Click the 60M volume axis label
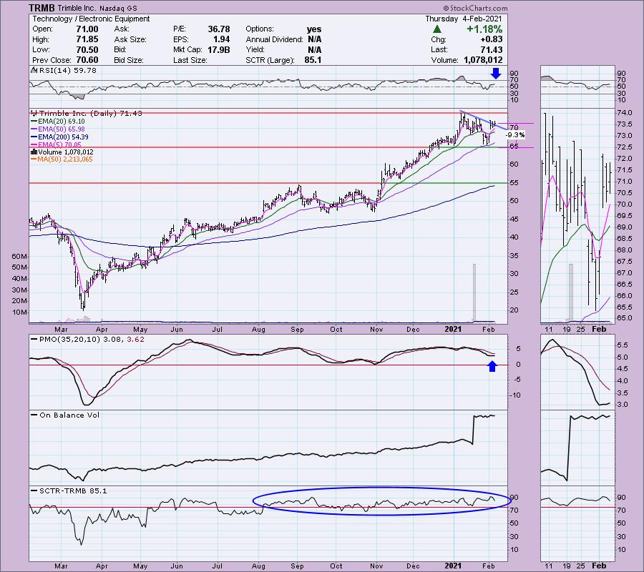The image size is (644, 572). point(20,256)
